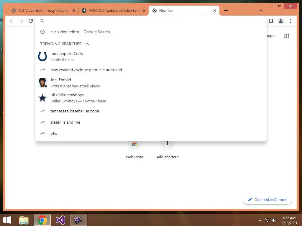Open the Windows Start menu
Viewport: 302px width, 226px height.
pos(7,220)
